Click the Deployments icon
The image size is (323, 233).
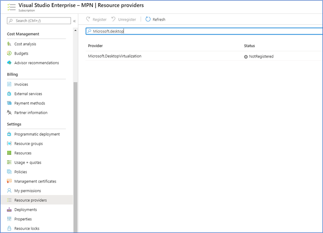pyautogui.click(x=9, y=210)
